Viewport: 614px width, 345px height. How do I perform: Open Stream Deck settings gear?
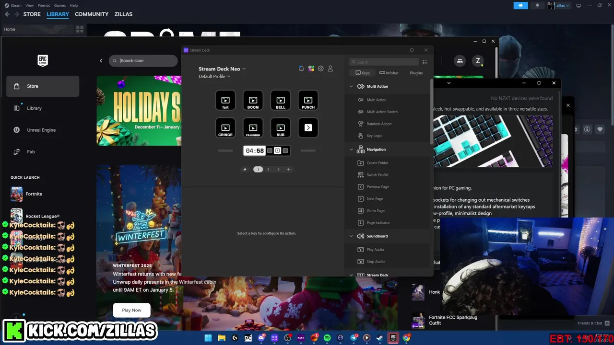click(321, 69)
